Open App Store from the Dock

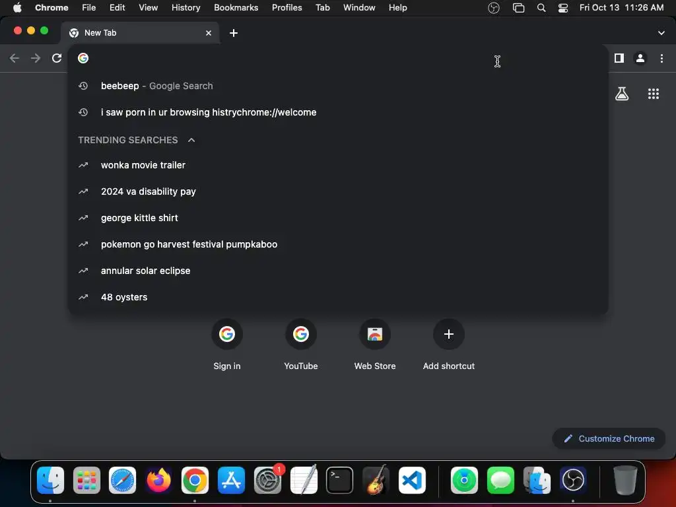[231, 480]
